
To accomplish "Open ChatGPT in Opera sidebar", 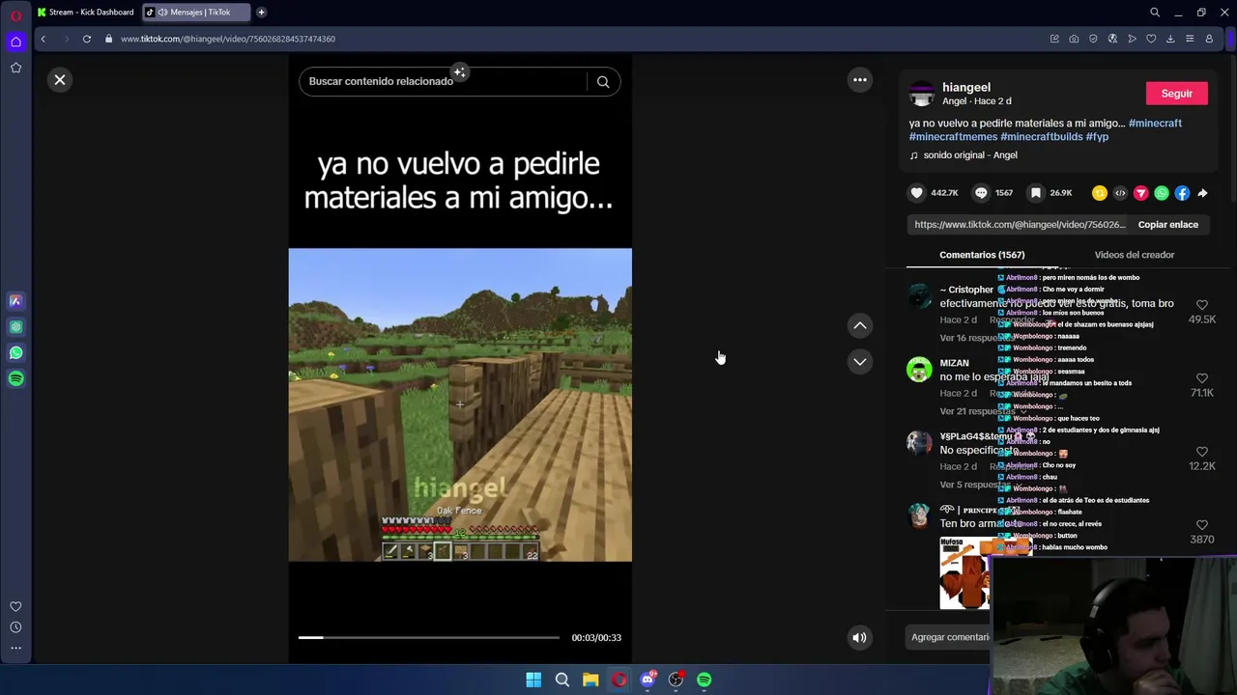I will tap(15, 327).
